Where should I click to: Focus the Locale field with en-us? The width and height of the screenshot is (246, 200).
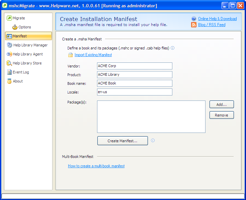point(135,92)
